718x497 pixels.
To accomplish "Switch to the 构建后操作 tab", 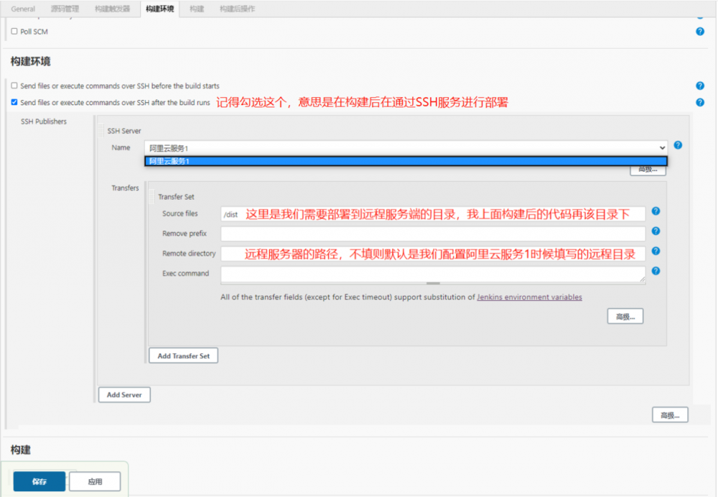I will 237,9.
